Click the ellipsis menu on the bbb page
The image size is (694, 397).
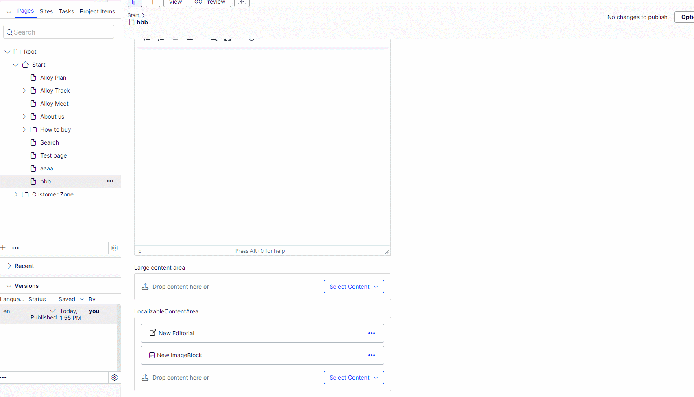[x=110, y=181]
